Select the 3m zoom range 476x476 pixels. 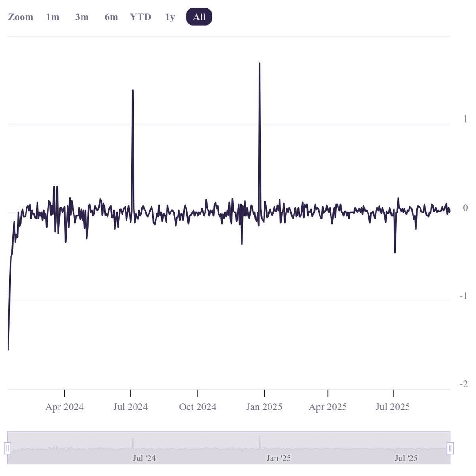[x=82, y=17]
